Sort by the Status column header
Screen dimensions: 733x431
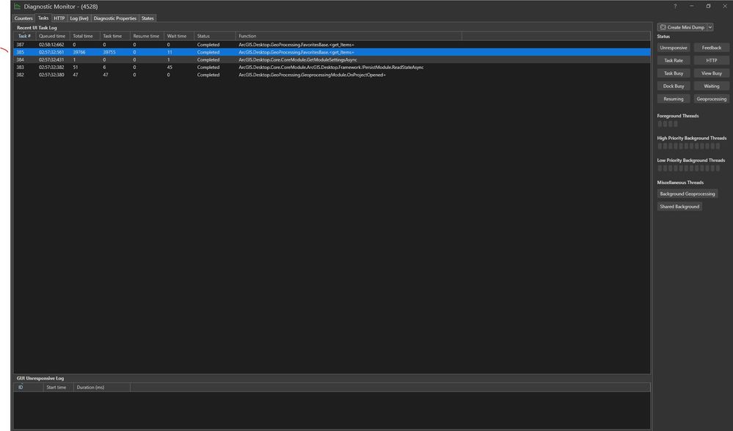(214, 36)
